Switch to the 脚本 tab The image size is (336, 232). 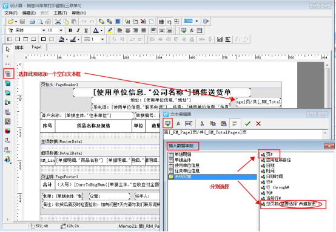click(19, 48)
